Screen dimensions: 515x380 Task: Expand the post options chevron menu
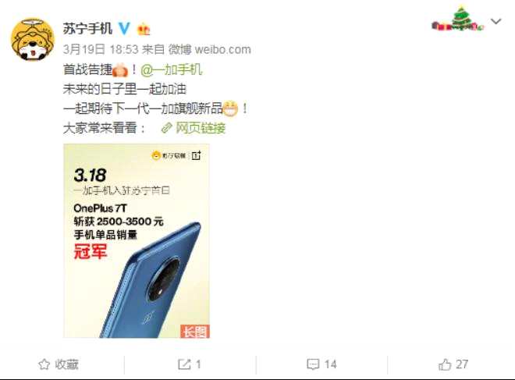[x=495, y=22]
